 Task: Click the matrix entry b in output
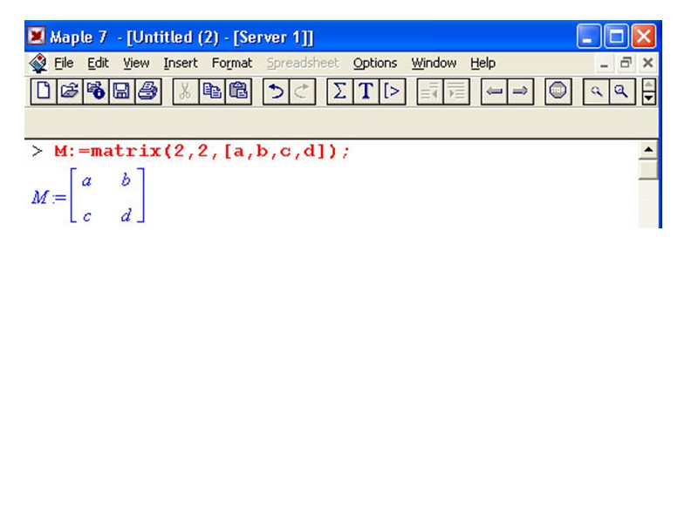pyautogui.click(x=126, y=180)
